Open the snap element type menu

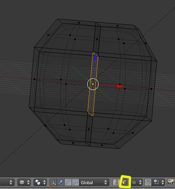(x=159, y=182)
